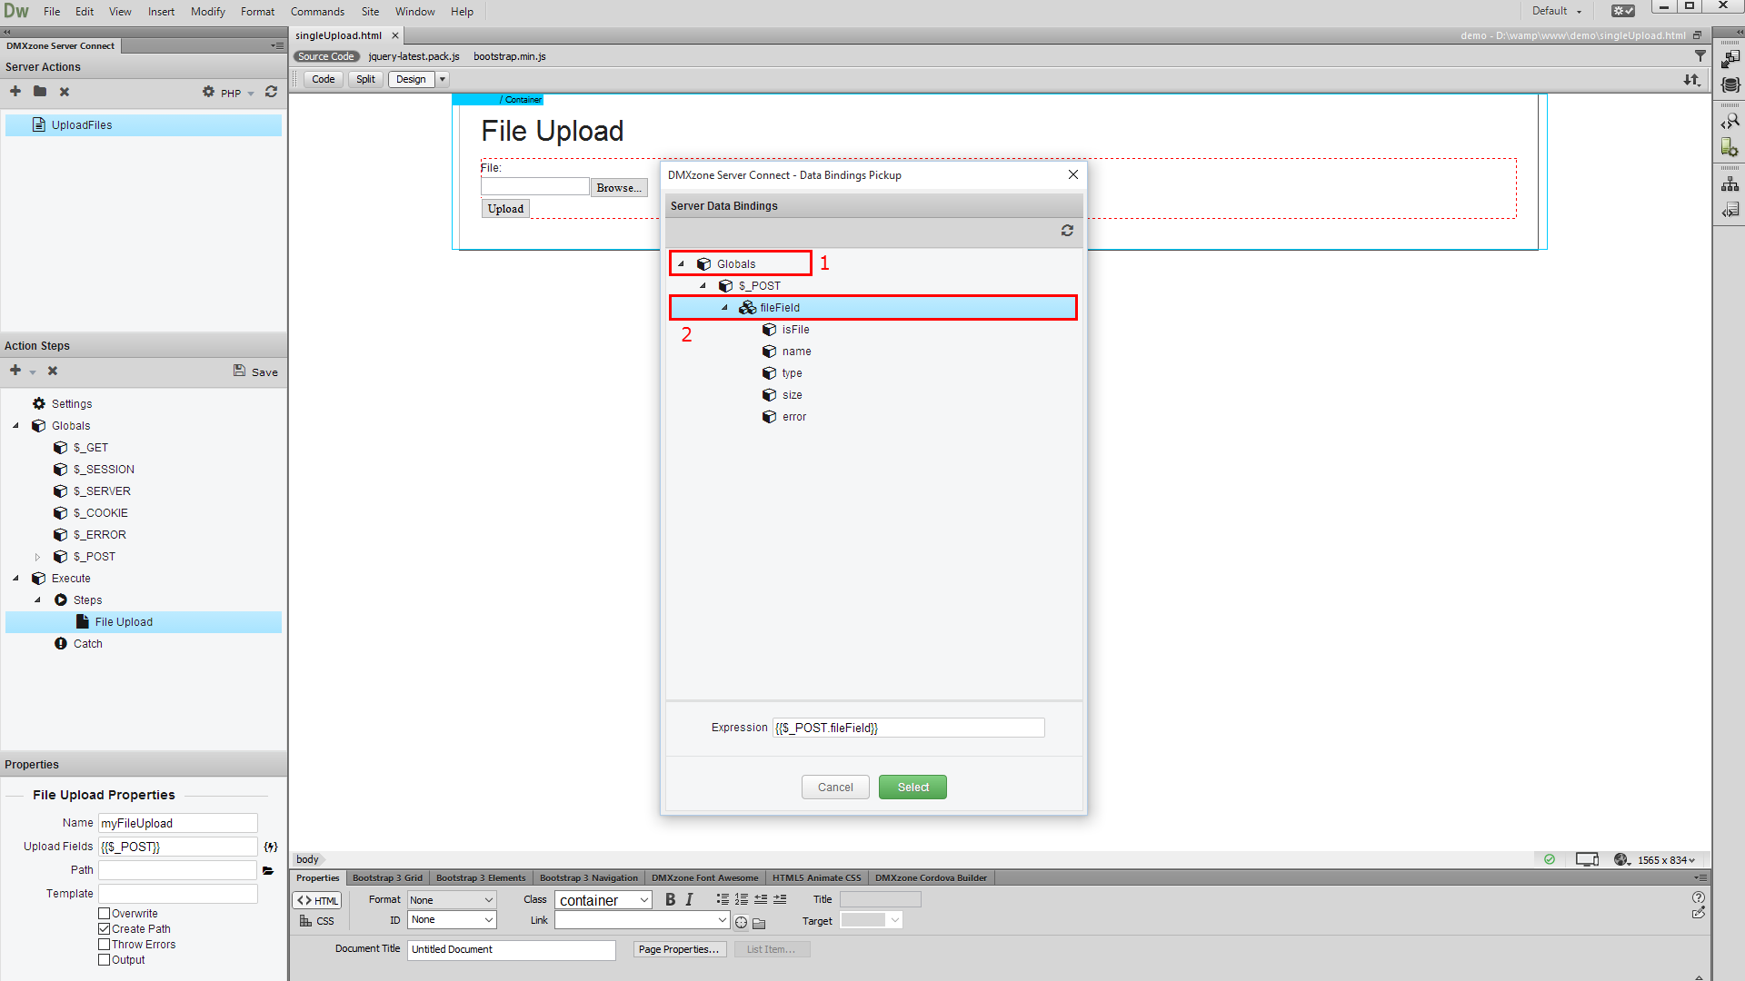Switch to Split view
The image size is (1745, 981).
coord(365,79)
